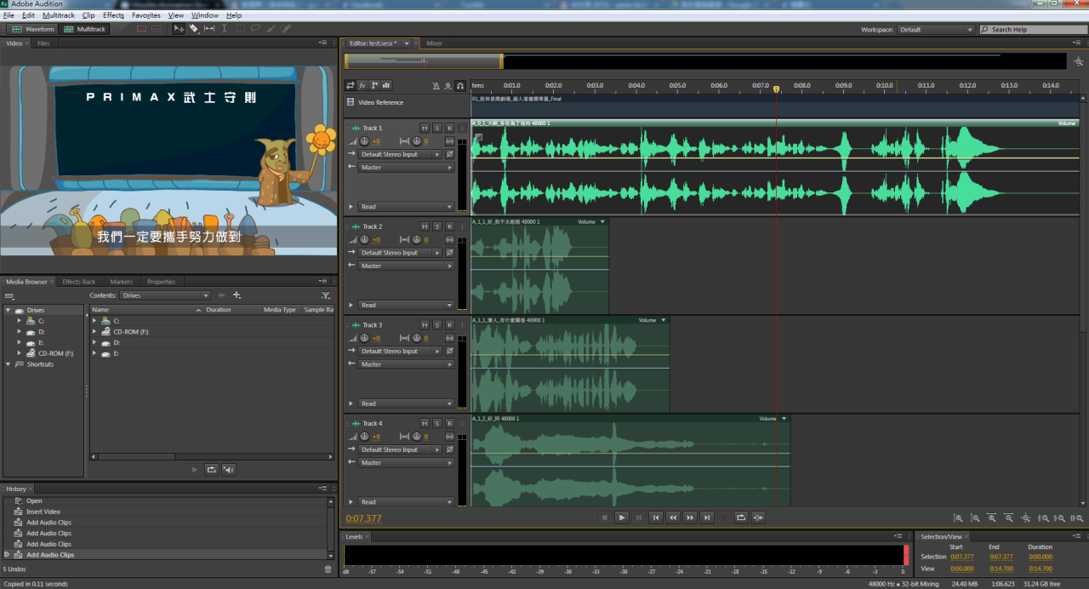Click the Zoom Out Time icon
Screen dimensions: 1089x589
pyautogui.click(x=1009, y=518)
